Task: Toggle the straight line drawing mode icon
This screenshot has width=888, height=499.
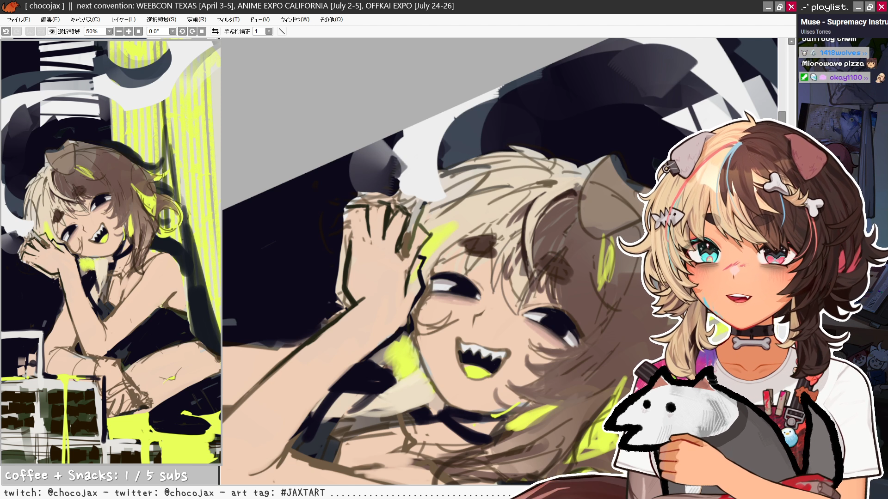Action: (282, 31)
